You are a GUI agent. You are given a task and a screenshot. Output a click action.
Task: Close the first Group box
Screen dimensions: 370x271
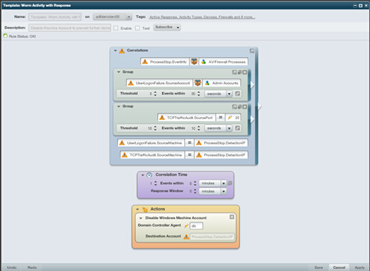245,72
